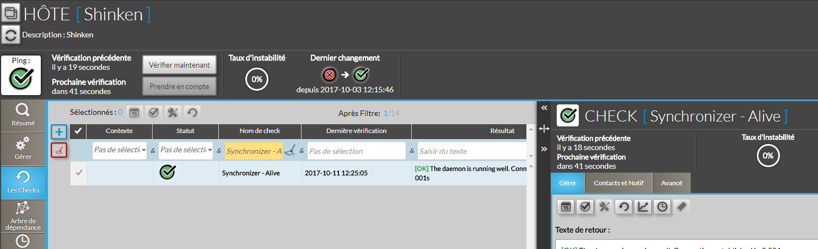
Task: Open the Statut filter dropdown
Action: click(x=186, y=151)
